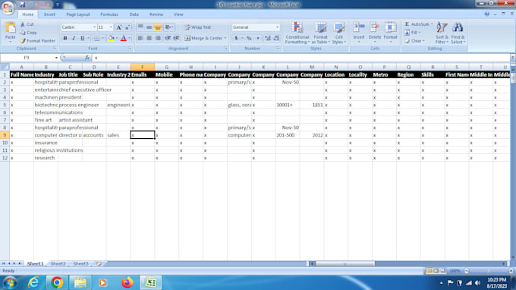Open Chrome from the taskbar
The height and width of the screenshot is (290, 516).
point(57,282)
